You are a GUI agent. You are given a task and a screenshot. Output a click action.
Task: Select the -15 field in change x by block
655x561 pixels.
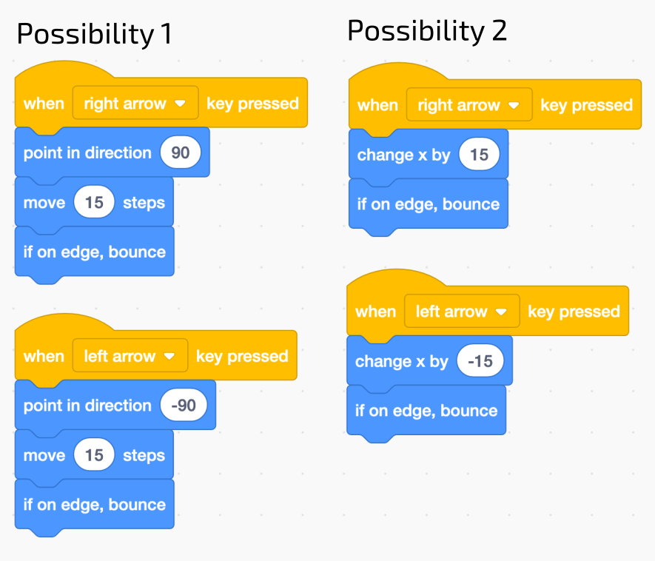click(480, 361)
